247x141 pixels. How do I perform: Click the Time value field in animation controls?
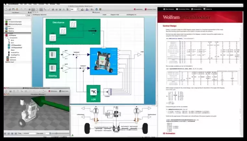(x=29, y=133)
